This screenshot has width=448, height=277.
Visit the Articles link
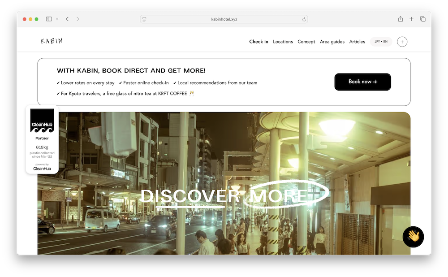pyautogui.click(x=357, y=42)
